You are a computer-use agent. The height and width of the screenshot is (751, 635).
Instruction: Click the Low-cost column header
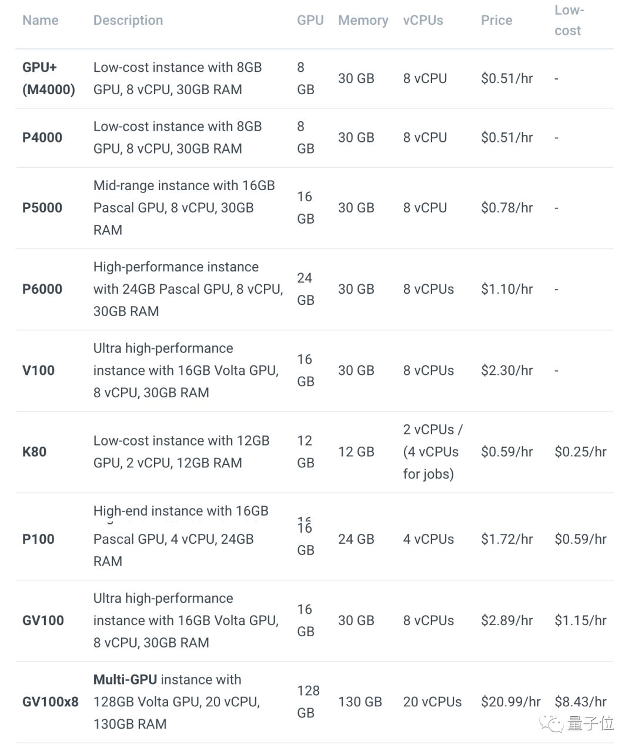[569, 20]
